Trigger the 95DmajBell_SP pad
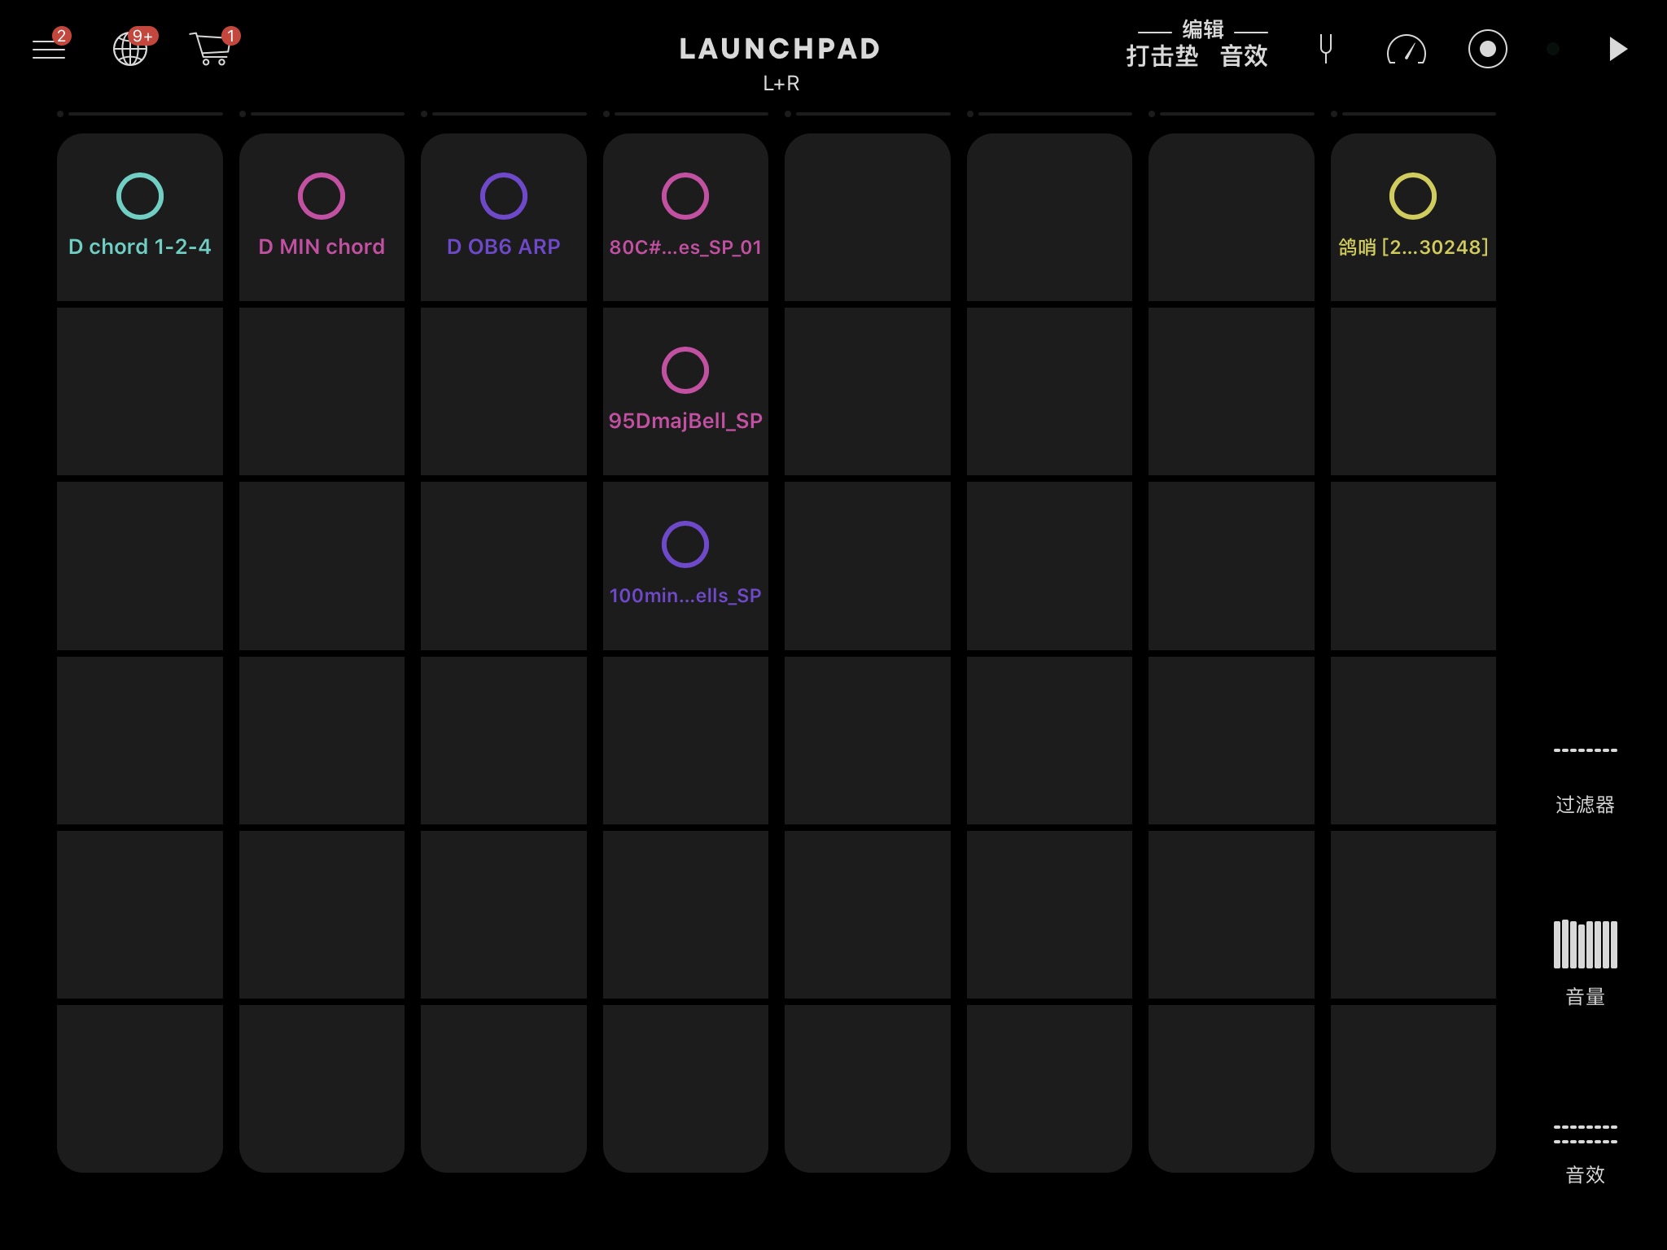Screen dimensions: 1667x1250 coord(685,391)
